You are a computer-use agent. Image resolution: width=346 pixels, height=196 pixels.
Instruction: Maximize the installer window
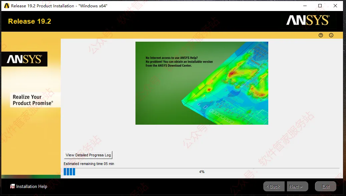pos(320,6)
